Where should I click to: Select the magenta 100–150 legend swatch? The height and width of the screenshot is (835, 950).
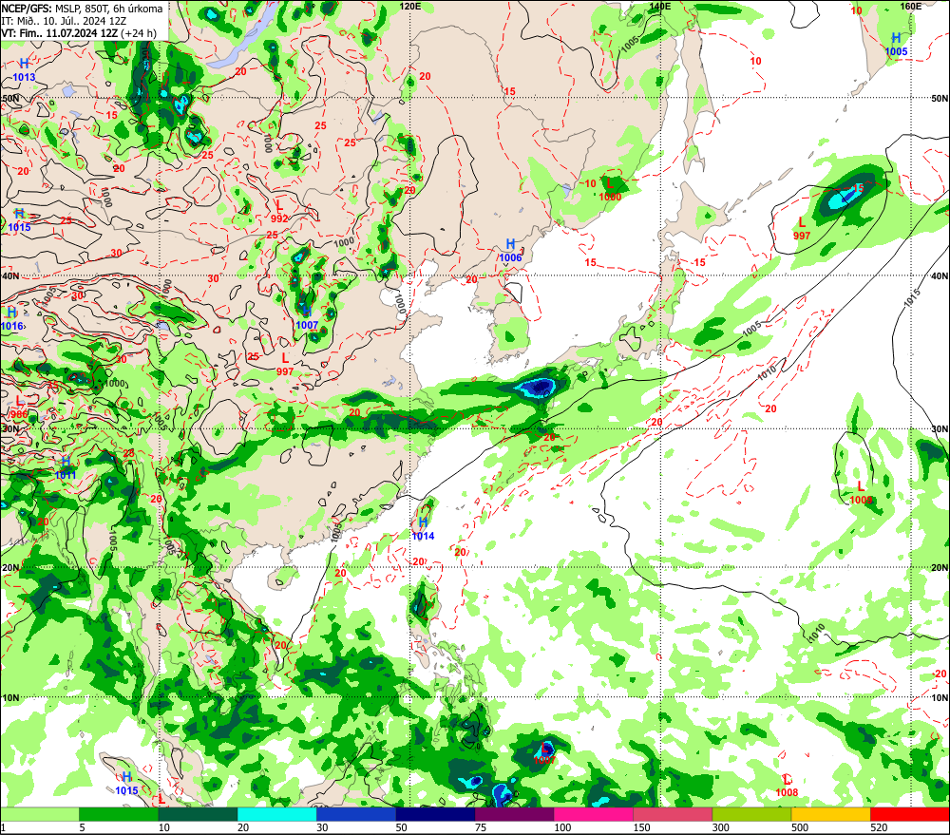pos(594,814)
